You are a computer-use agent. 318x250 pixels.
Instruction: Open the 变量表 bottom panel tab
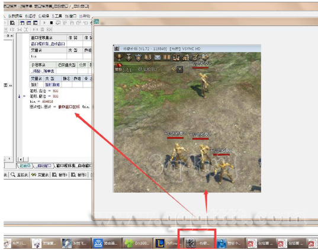click(x=40, y=174)
